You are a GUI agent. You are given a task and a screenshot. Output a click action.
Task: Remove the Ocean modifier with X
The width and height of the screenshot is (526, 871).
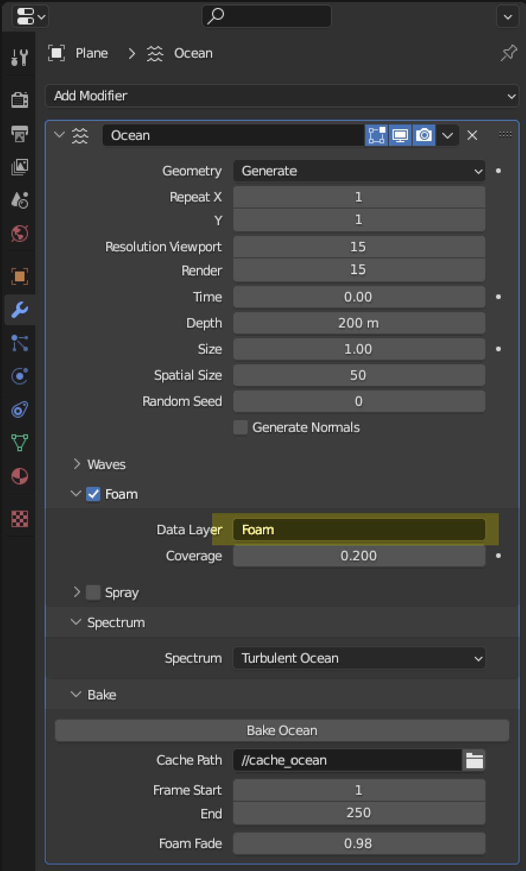472,135
